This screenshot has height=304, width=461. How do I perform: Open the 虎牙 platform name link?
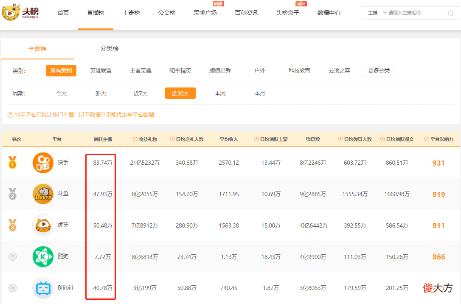(63, 225)
